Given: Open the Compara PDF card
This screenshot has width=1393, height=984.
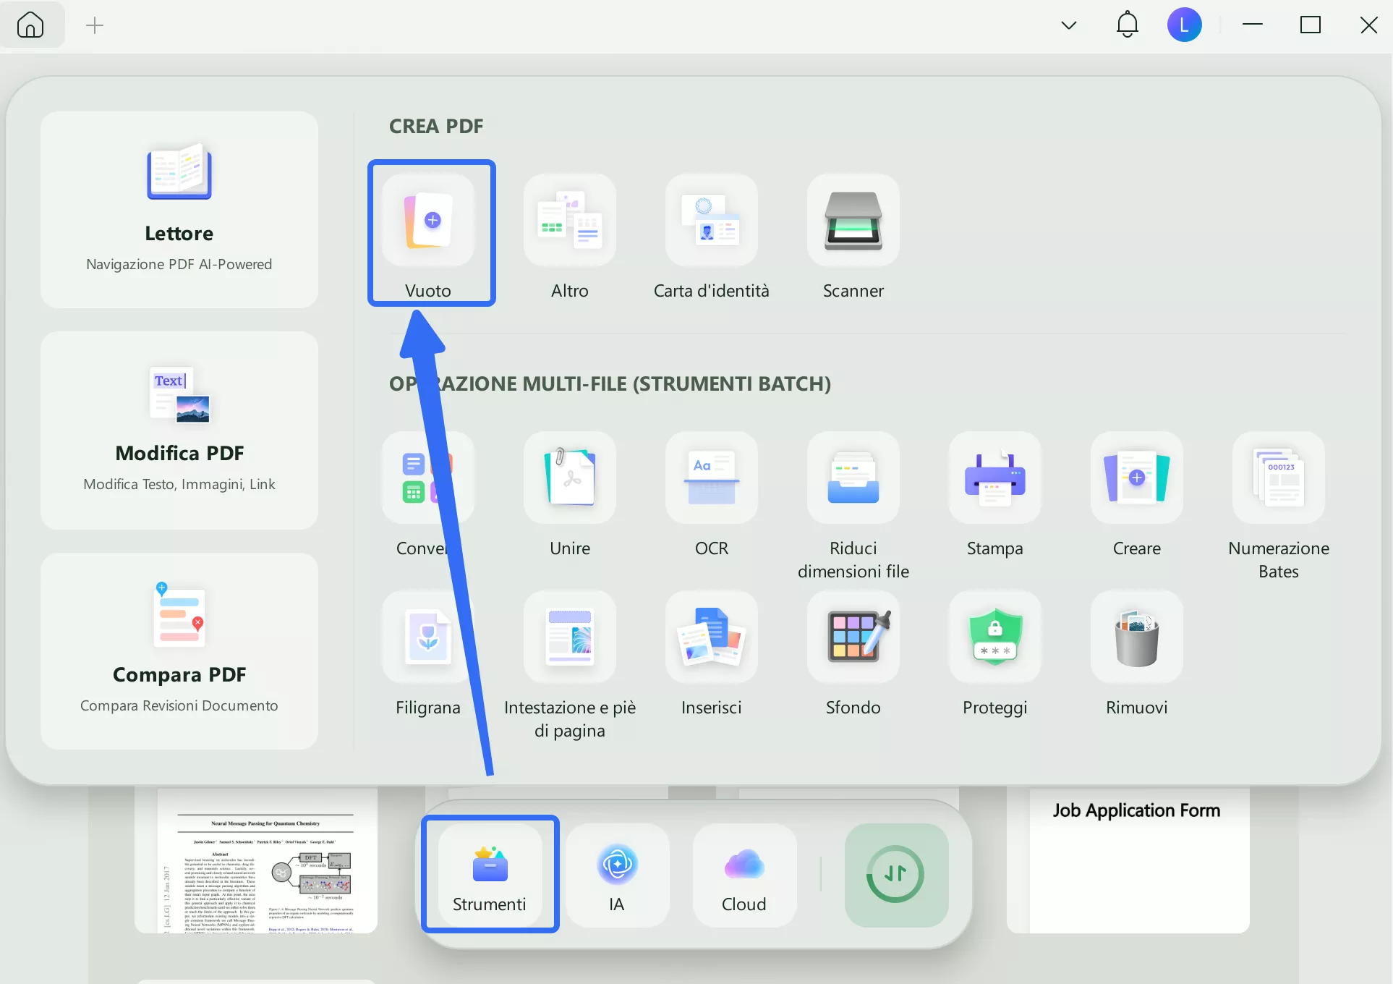Looking at the screenshot, I should pyautogui.click(x=179, y=650).
